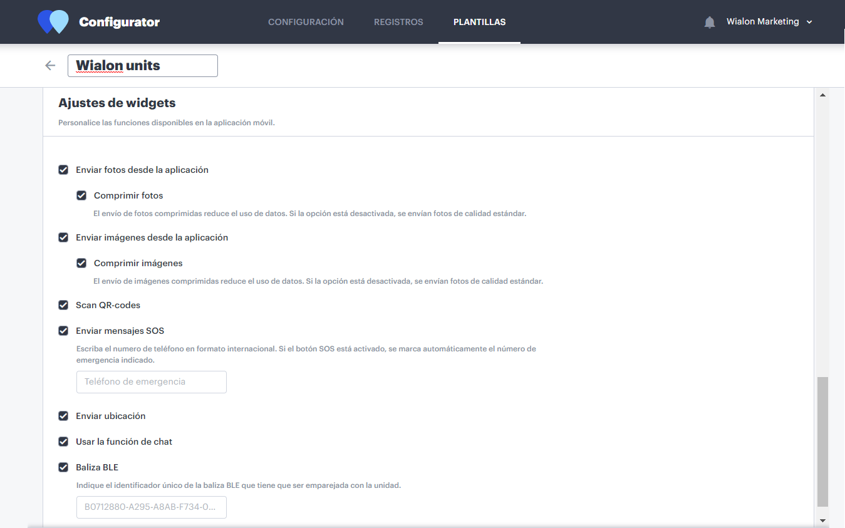845x528 pixels.
Task: Toggle the Baliza BLE checkbox
Action: (63, 467)
